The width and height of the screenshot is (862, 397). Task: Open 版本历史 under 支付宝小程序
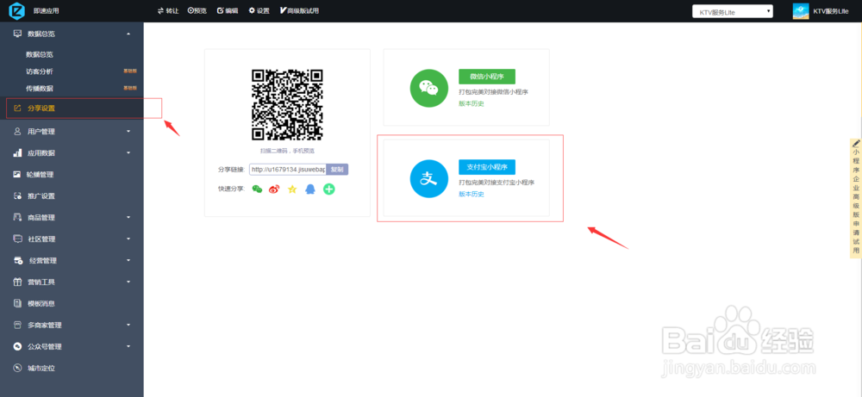coord(472,195)
